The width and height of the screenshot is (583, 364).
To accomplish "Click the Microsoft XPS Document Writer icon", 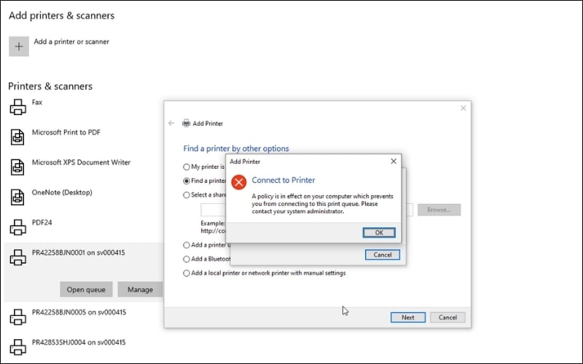I will pos(17,167).
